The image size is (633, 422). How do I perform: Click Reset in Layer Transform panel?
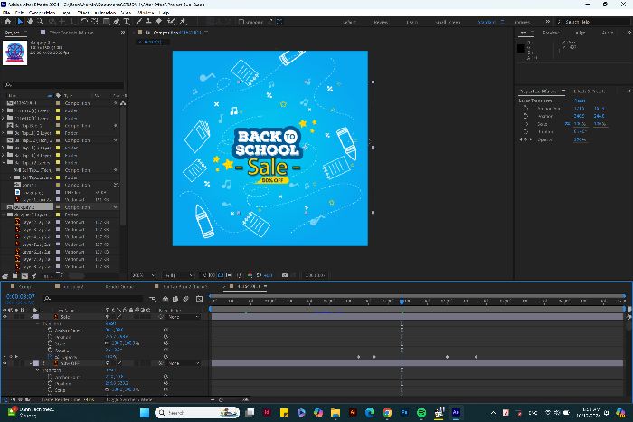pos(580,101)
